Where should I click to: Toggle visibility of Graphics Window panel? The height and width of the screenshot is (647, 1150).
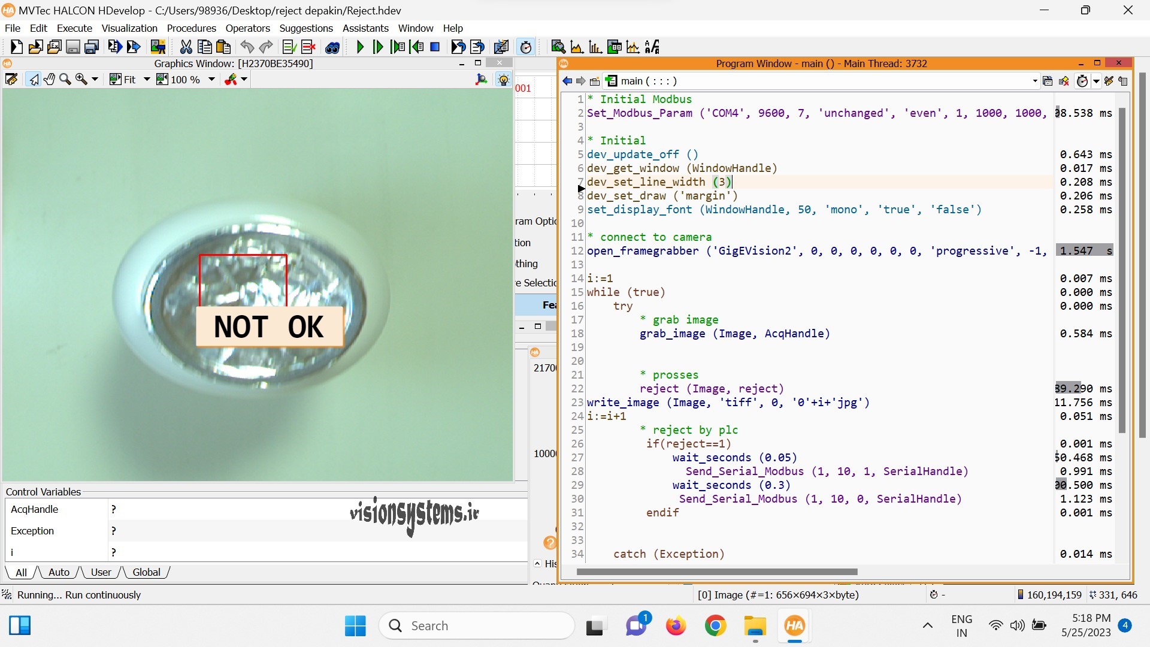pyautogui.click(x=499, y=63)
